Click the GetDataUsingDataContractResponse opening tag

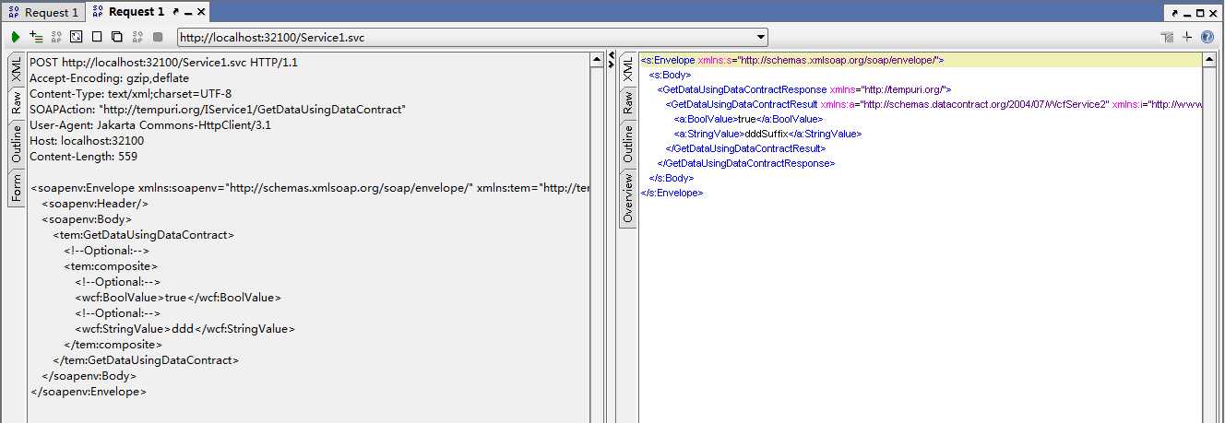(x=804, y=89)
